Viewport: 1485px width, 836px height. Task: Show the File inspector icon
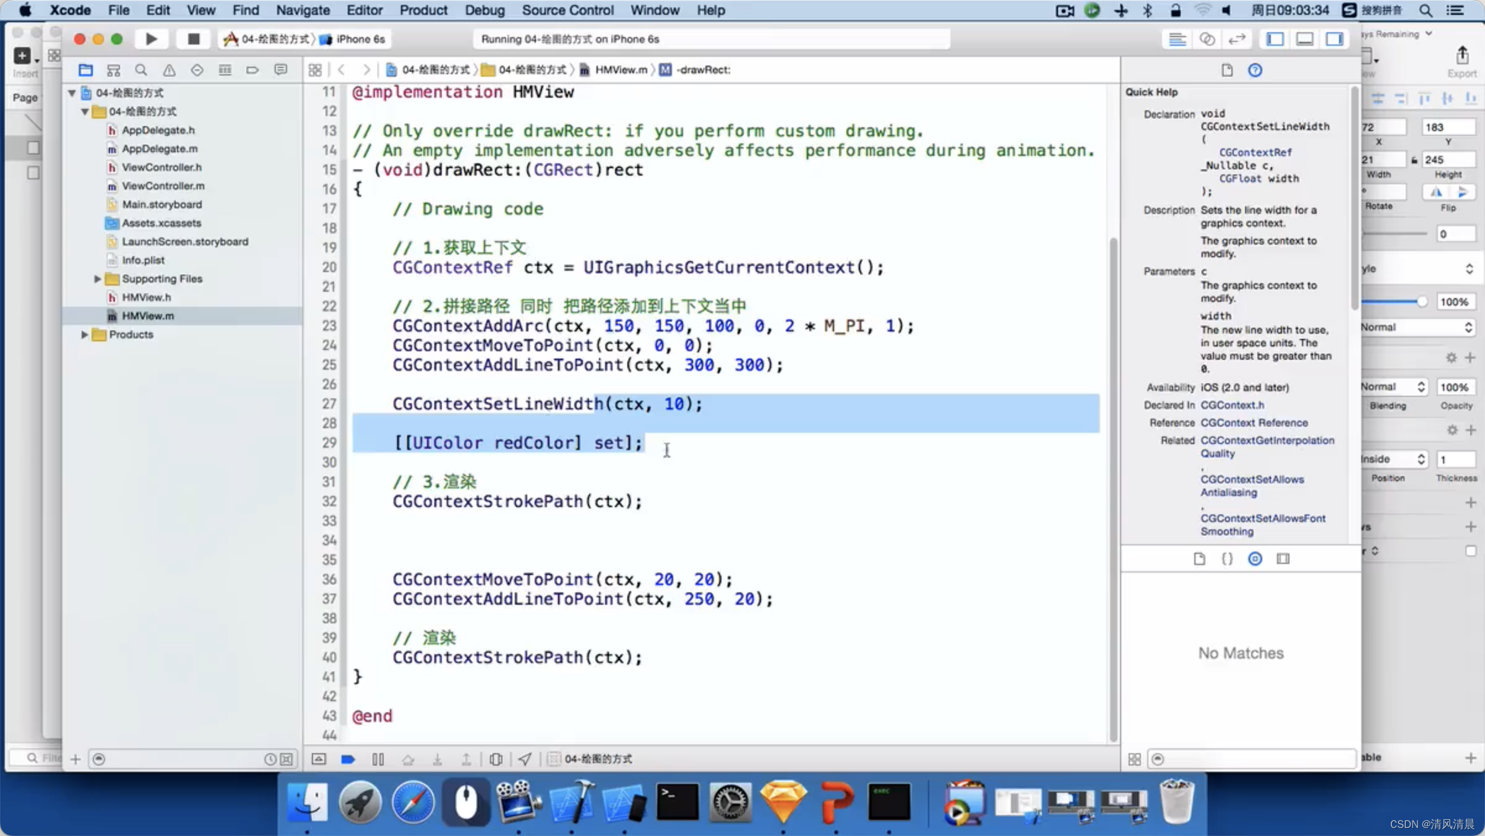coord(1227,70)
